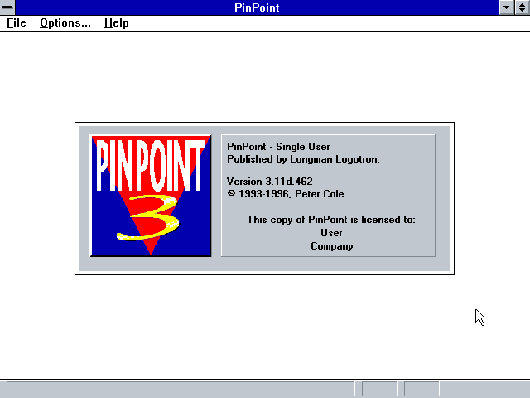Click 'This copy of PinPoint is licensed to:'

(x=331, y=220)
